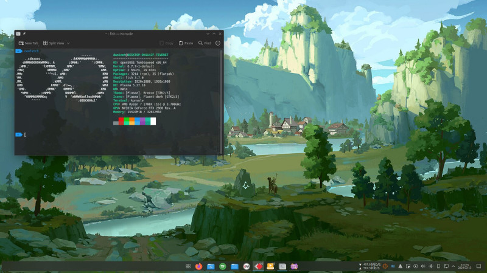Click the 'Kernel' line in neofetch output
This screenshot has width=487, height=273.
tap(133, 66)
